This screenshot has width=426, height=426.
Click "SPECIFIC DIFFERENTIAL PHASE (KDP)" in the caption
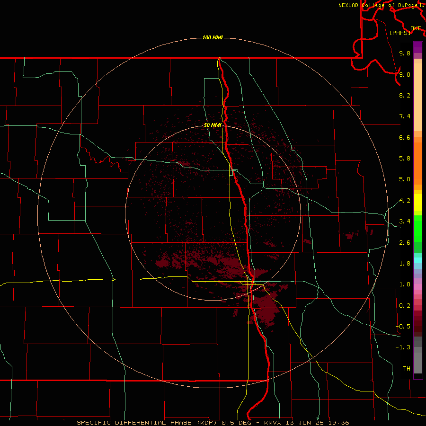(x=147, y=423)
